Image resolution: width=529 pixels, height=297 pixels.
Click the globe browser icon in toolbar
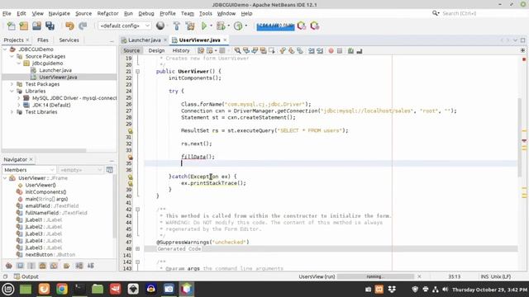point(160,26)
